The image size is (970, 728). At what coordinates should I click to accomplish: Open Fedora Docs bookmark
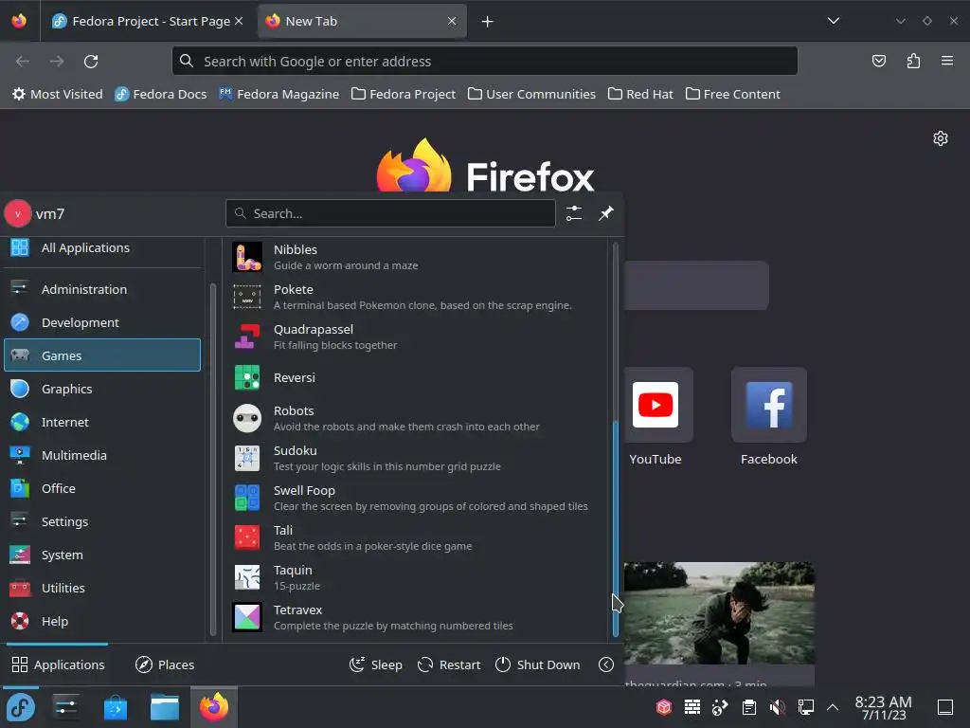(161, 94)
